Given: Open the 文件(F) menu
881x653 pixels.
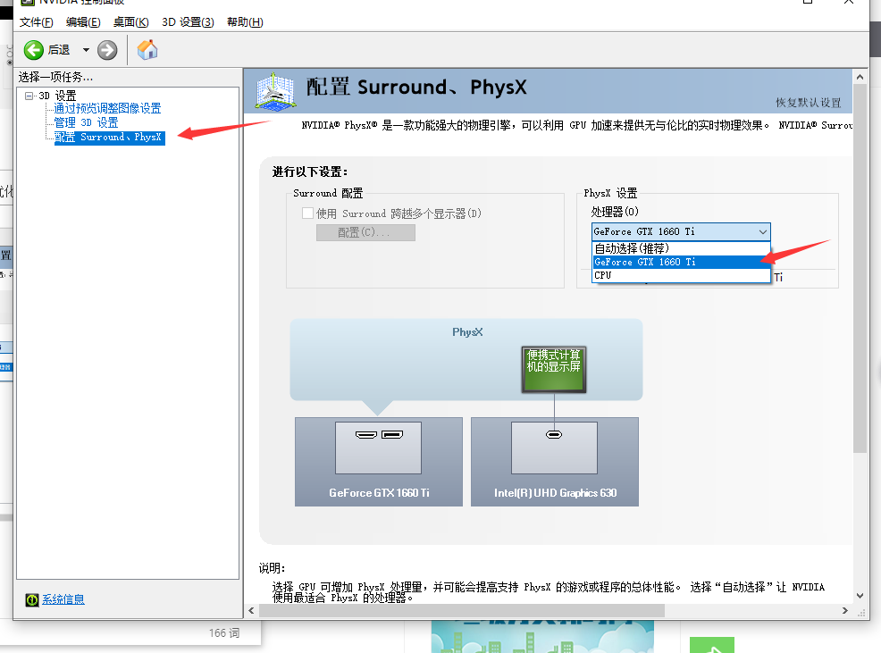Looking at the screenshot, I should tap(36, 22).
